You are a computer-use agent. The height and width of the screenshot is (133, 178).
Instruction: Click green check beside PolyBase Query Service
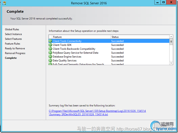point(51,53)
